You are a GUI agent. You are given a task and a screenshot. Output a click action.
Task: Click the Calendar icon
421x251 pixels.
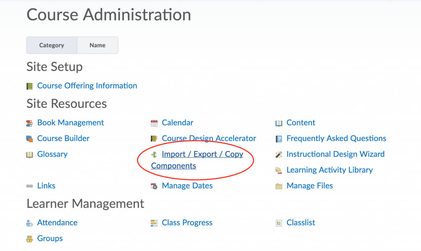154,123
